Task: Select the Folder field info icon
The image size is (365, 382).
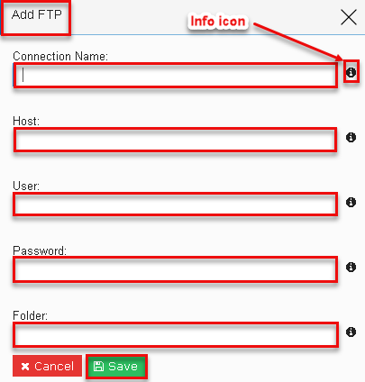Action: [351, 332]
